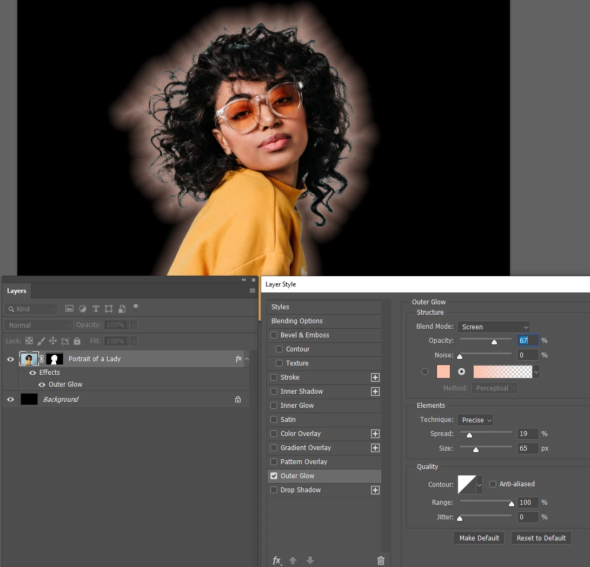The height and width of the screenshot is (567, 590).
Task: Add another Stroke effect with plus icon
Action: pyautogui.click(x=375, y=377)
